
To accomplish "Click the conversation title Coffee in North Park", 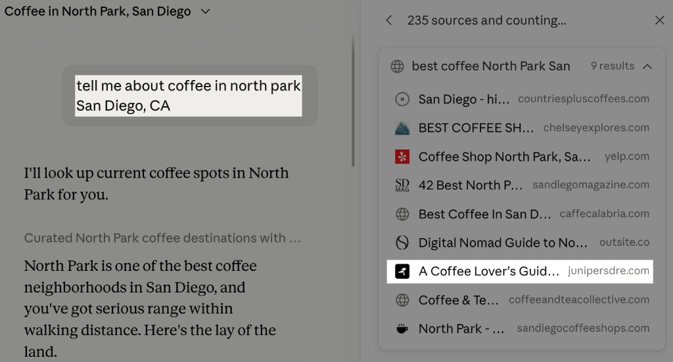I will 97,11.
